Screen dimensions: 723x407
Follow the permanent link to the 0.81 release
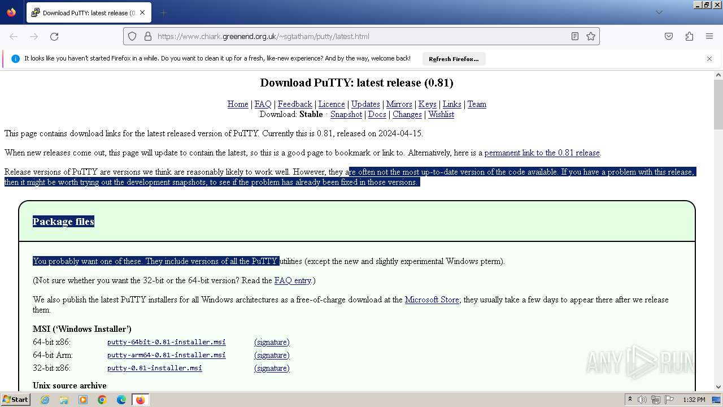pyautogui.click(x=542, y=153)
